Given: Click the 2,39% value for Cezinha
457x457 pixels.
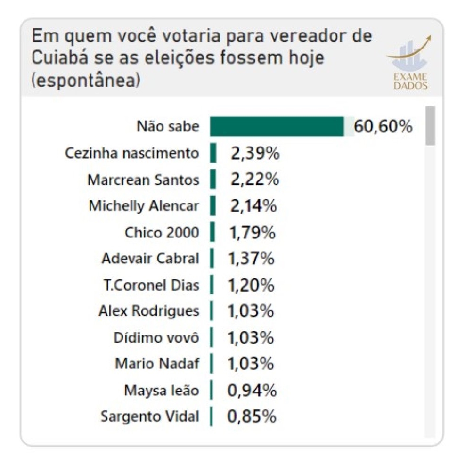Looking at the screenshot, I should 254,153.
